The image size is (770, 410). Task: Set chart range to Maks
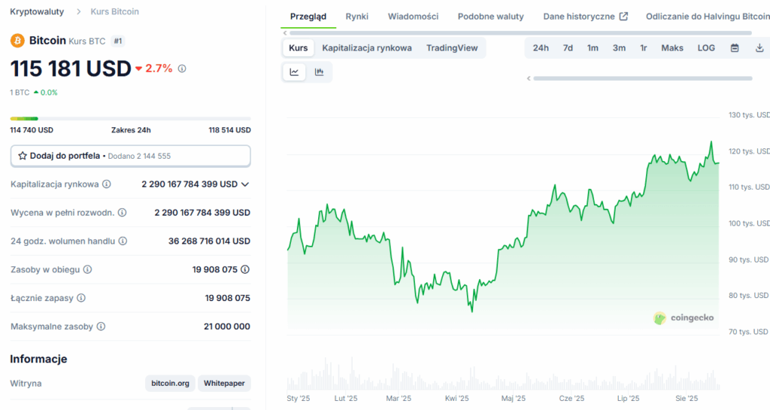click(x=672, y=48)
